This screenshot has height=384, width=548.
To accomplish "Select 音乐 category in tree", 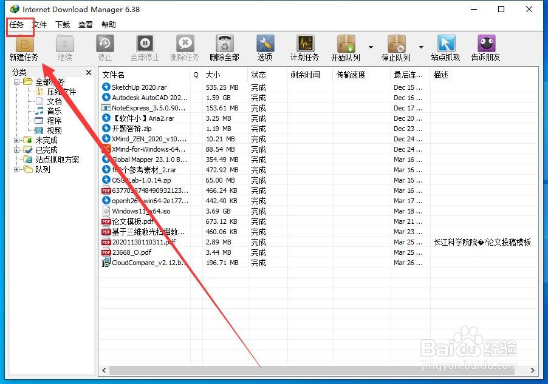I will coord(54,111).
